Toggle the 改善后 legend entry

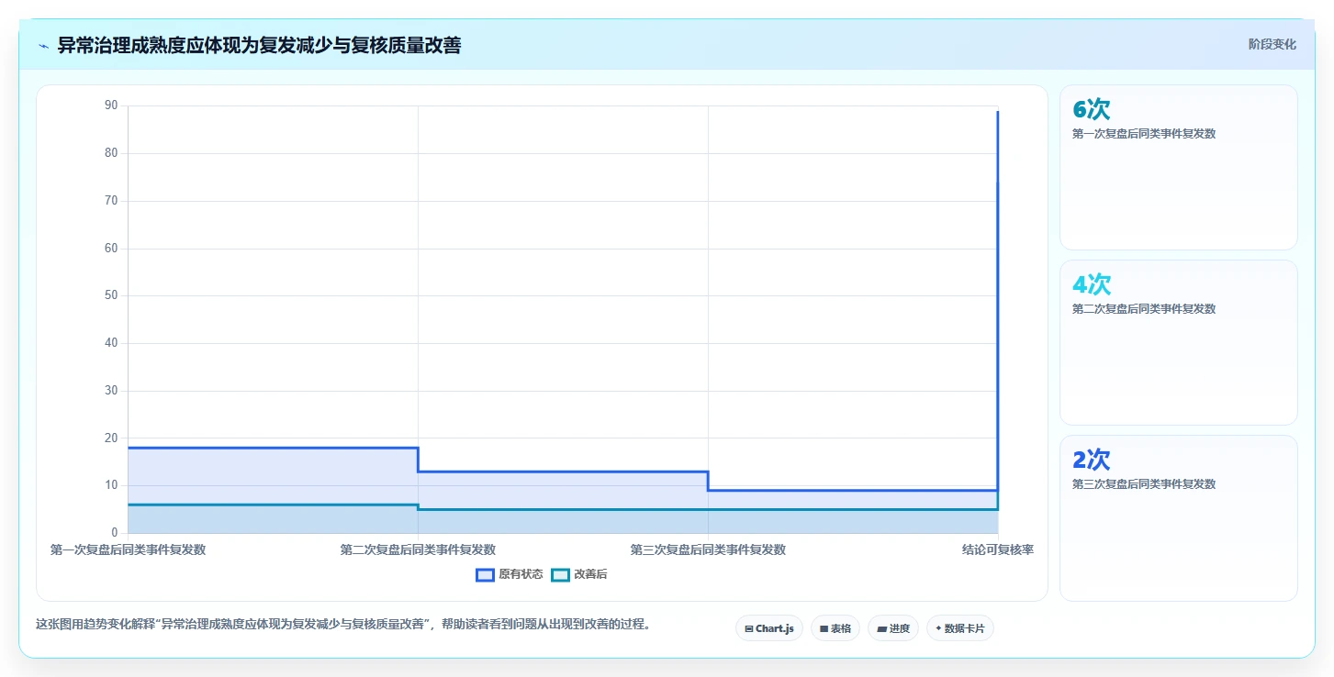pyautogui.click(x=579, y=574)
